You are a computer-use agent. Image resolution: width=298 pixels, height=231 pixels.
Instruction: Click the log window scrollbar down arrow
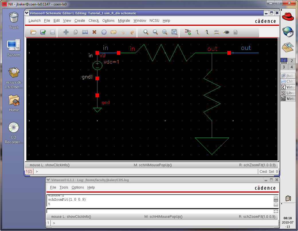276,205
